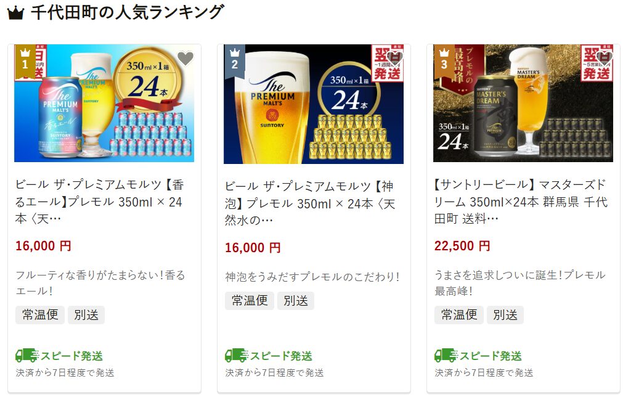This screenshot has height=397, width=631.
Task: Select 別送 tag on the Master's Dream card
Action: (x=505, y=315)
